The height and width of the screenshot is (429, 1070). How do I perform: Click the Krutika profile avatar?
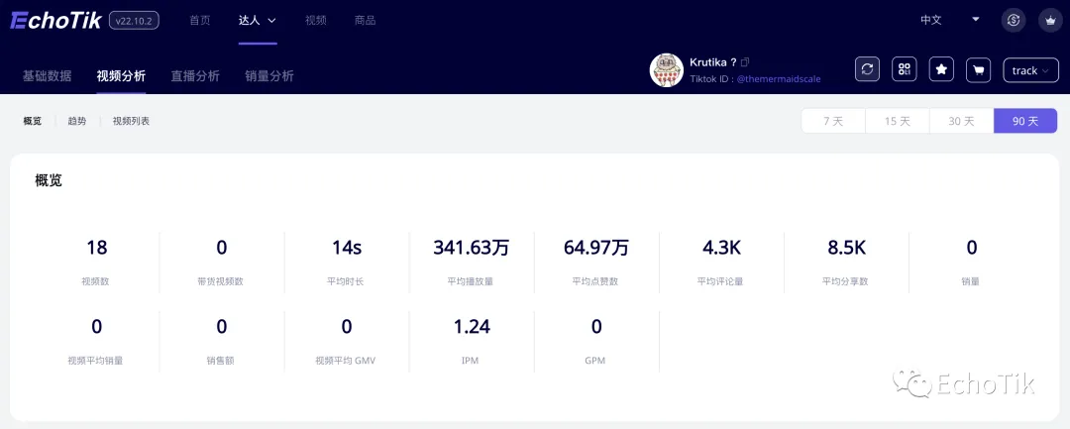666,70
